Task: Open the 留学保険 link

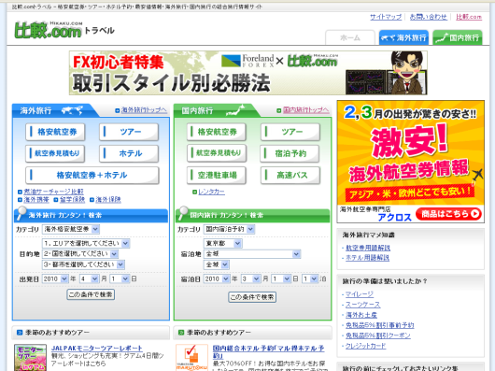Action: (x=72, y=200)
